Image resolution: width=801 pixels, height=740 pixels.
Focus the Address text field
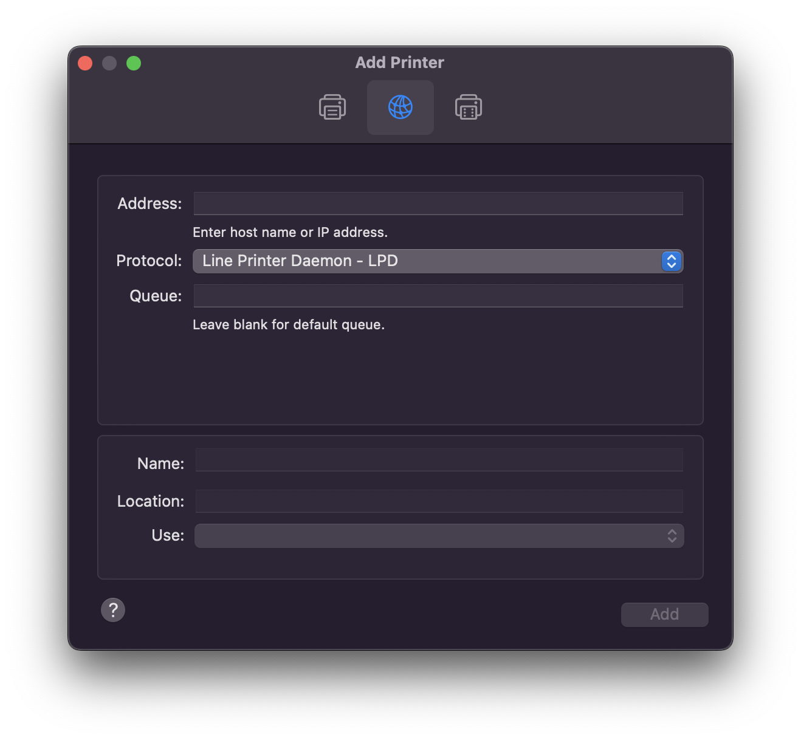(438, 204)
